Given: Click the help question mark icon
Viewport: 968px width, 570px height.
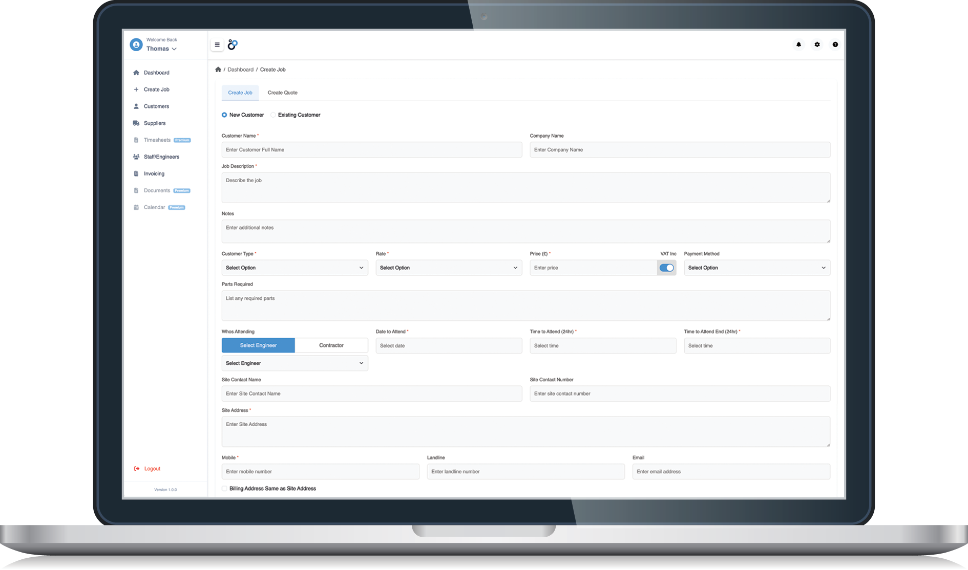Looking at the screenshot, I should tap(835, 45).
